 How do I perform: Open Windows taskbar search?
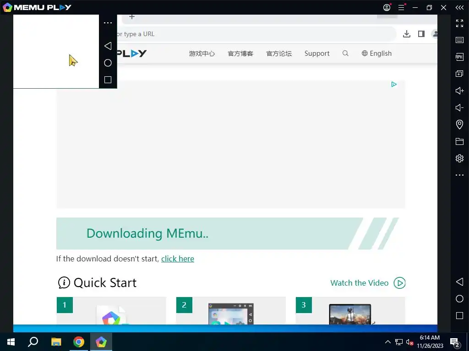33,342
